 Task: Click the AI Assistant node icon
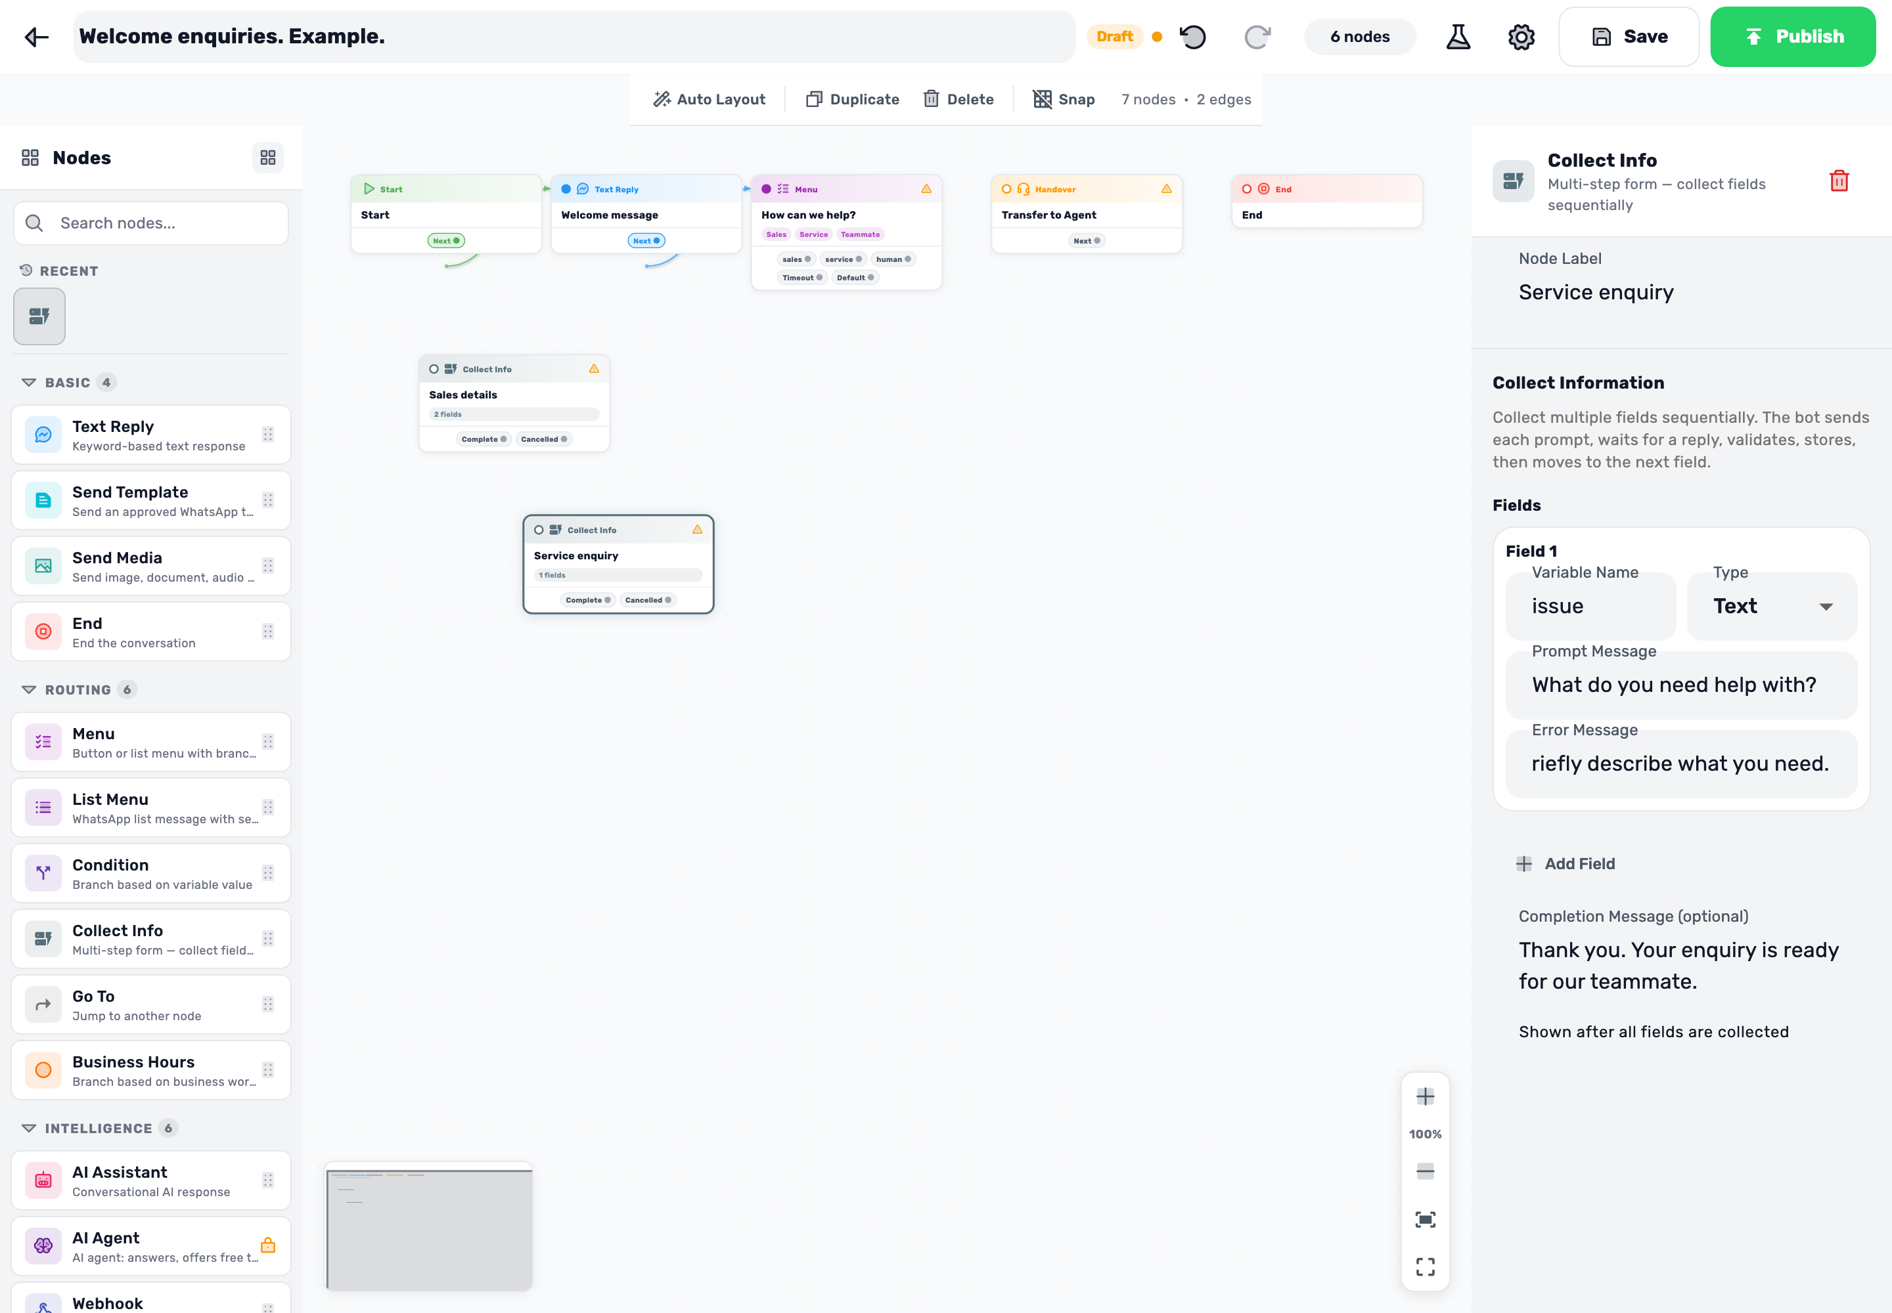[43, 1180]
